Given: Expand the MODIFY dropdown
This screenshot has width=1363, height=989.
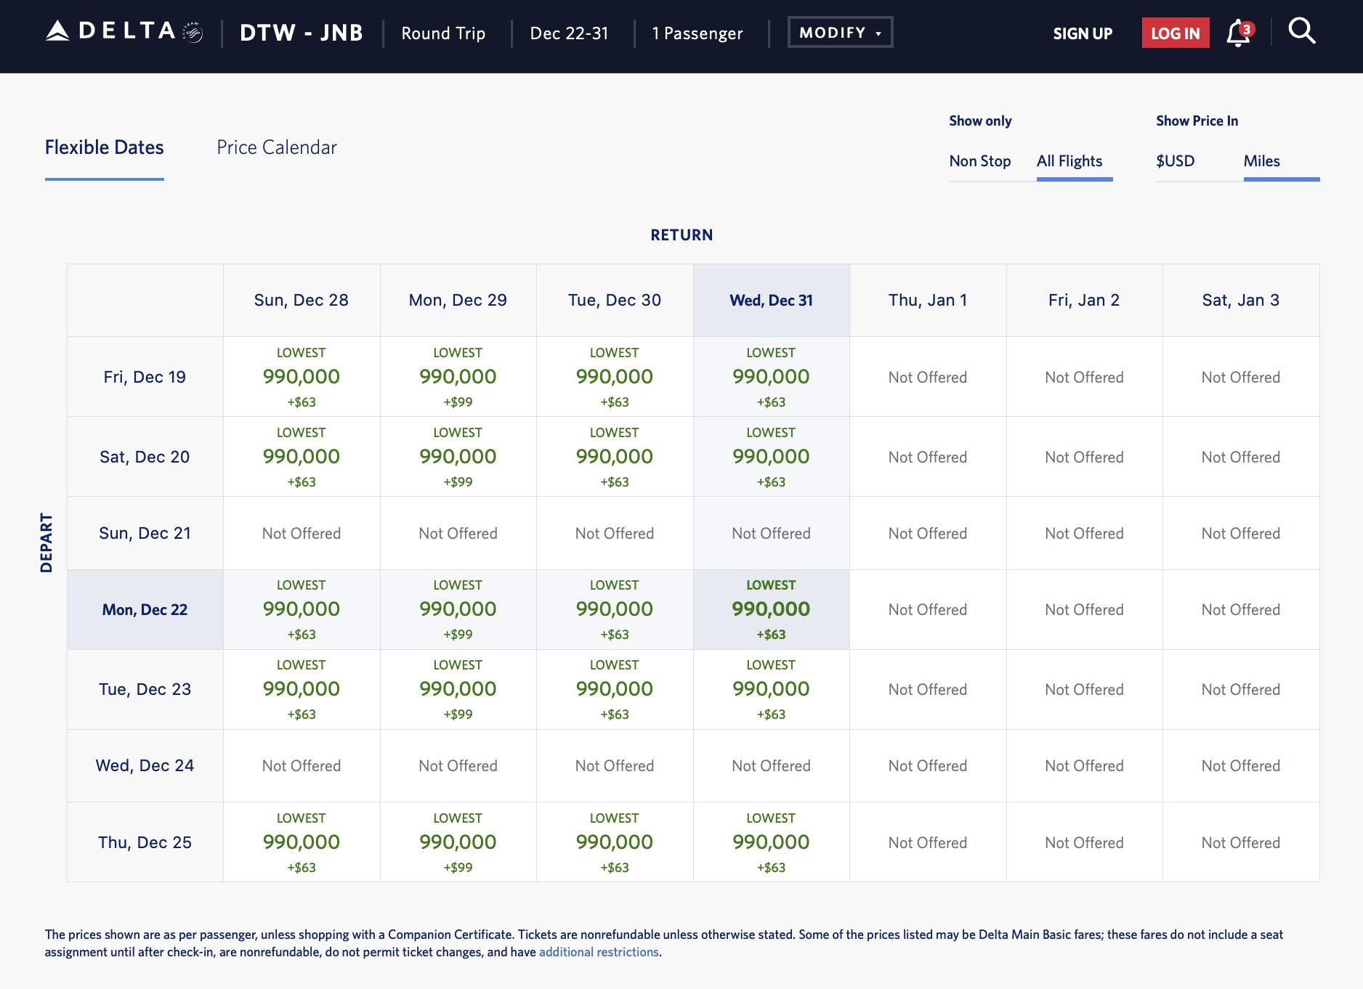Looking at the screenshot, I should (840, 33).
